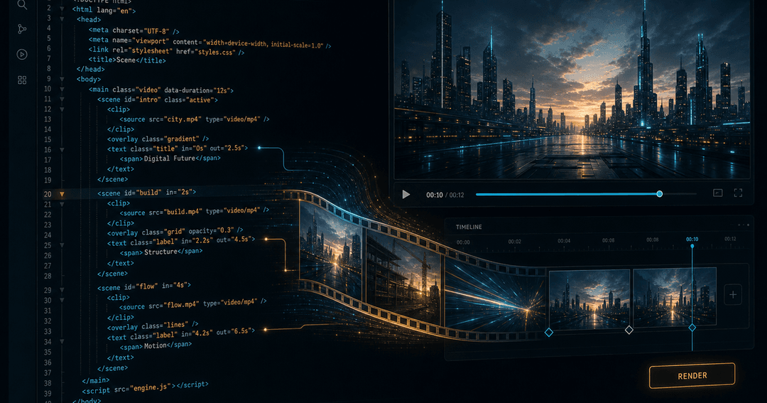Click the 'engine.js' script line
767x403 pixels.
tap(145, 387)
